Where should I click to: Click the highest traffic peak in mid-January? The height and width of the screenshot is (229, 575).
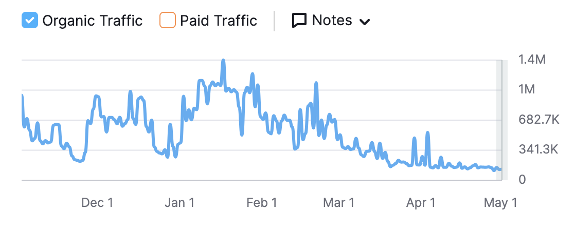223,61
